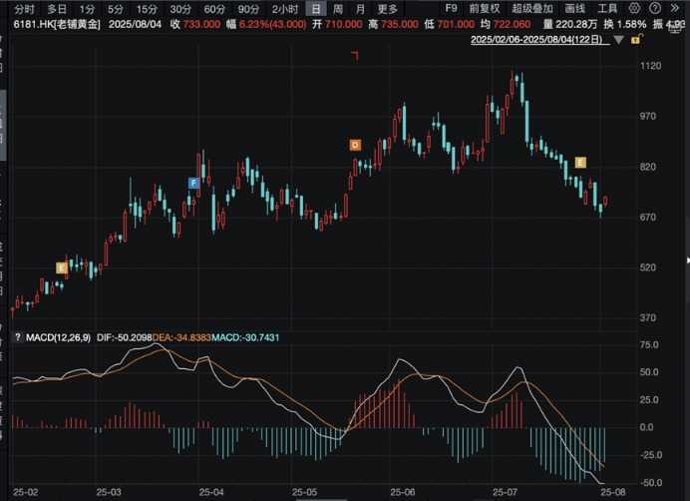Click the yellow E marker near 25-08
The image size is (690, 501).
click(580, 162)
